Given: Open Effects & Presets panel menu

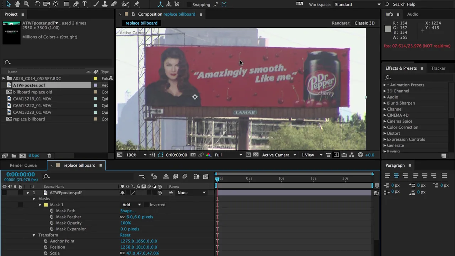Looking at the screenshot, I should (x=422, y=68).
